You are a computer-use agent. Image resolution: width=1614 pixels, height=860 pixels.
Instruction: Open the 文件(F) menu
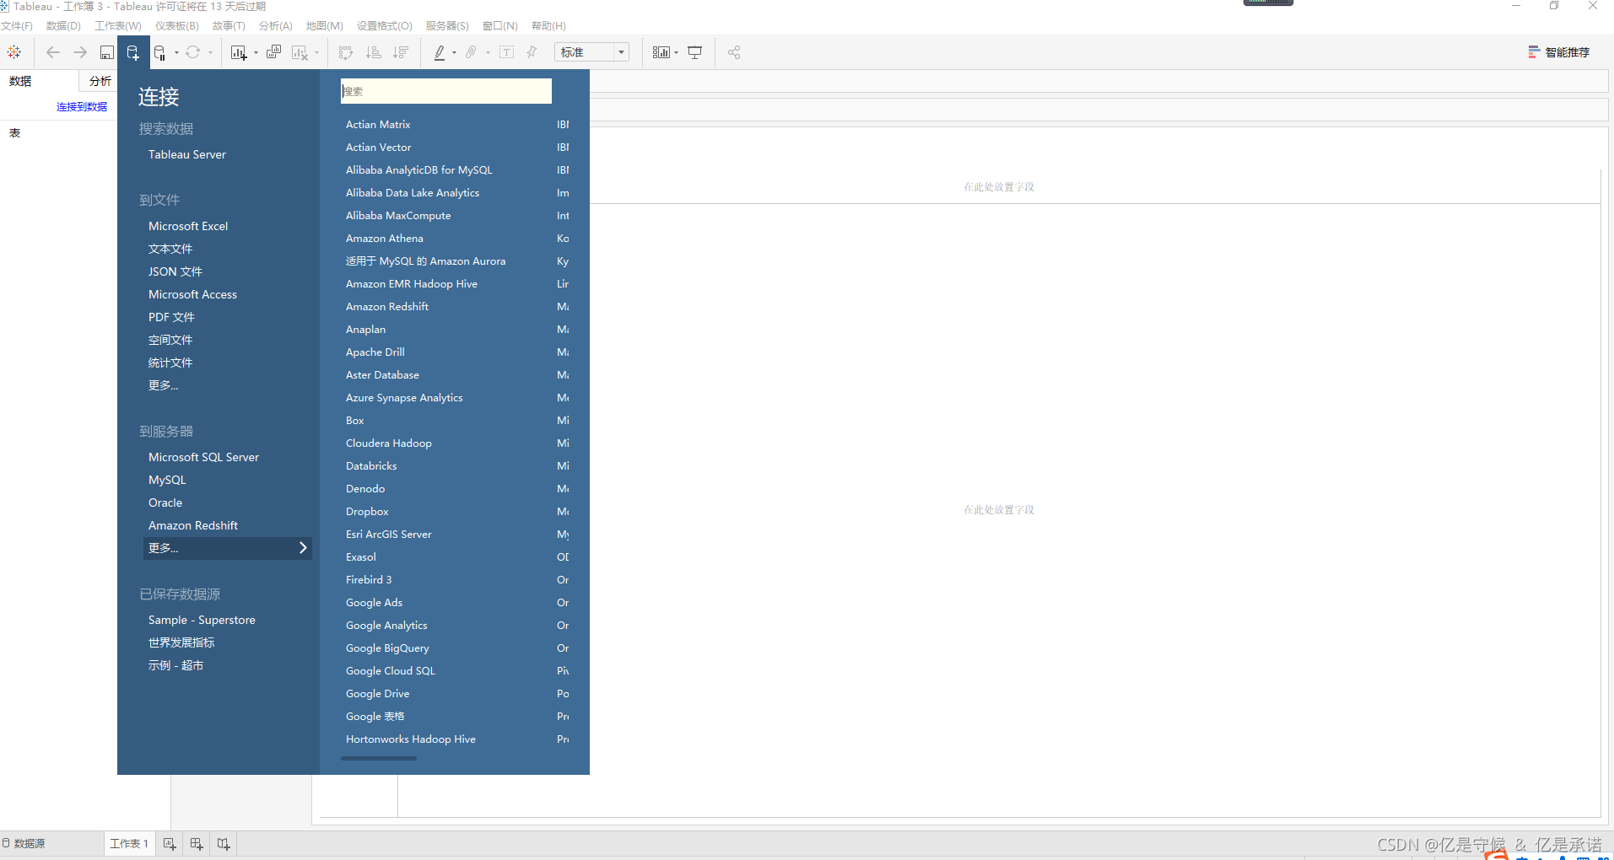coord(17,26)
